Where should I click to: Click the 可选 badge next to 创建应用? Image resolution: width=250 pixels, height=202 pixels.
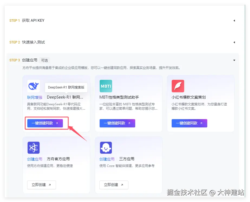click(44, 60)
